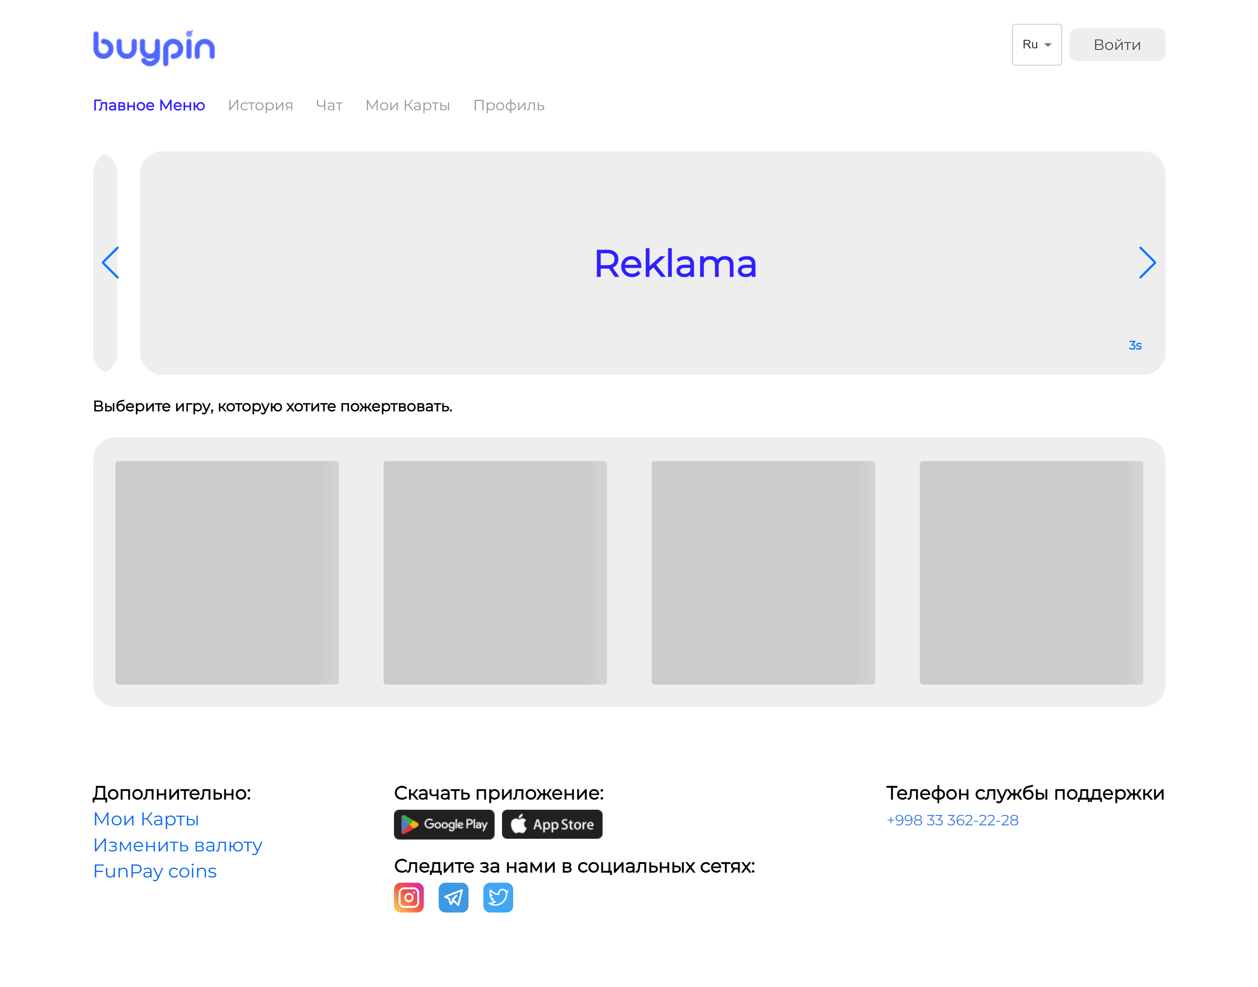Select the third game placeholder card
This screenshot has width=1258, height=987.
763,573
